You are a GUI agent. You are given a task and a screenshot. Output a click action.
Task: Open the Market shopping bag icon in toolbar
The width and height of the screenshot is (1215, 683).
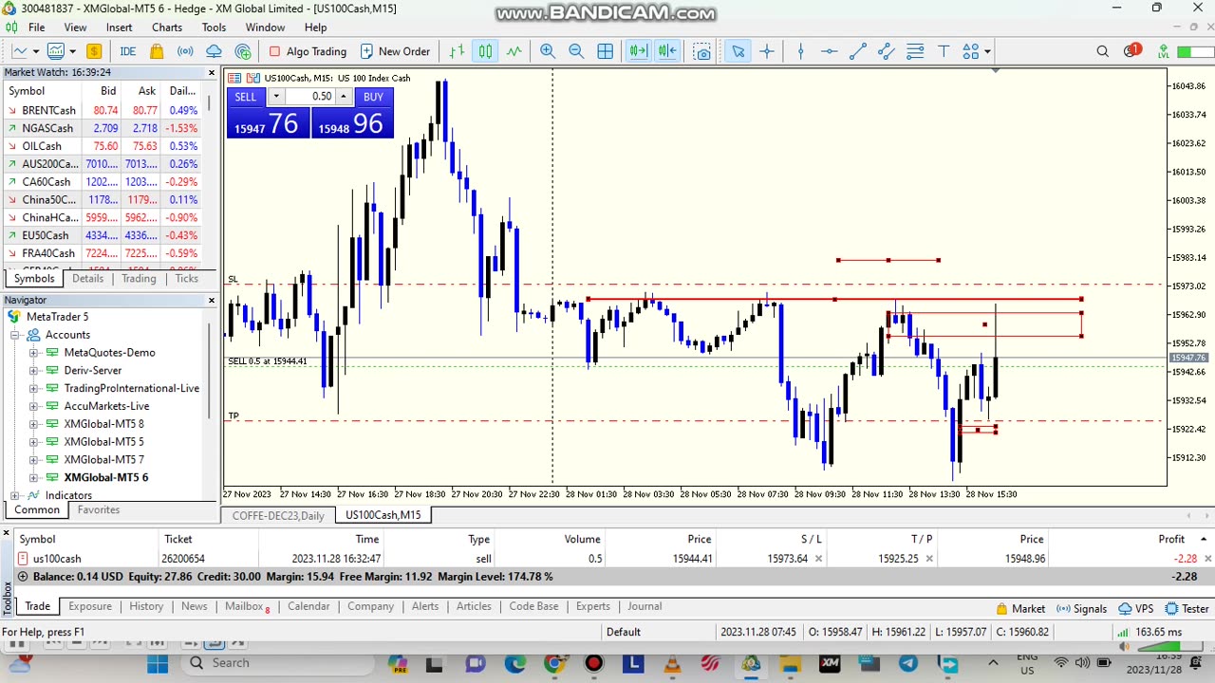[157, 51]
